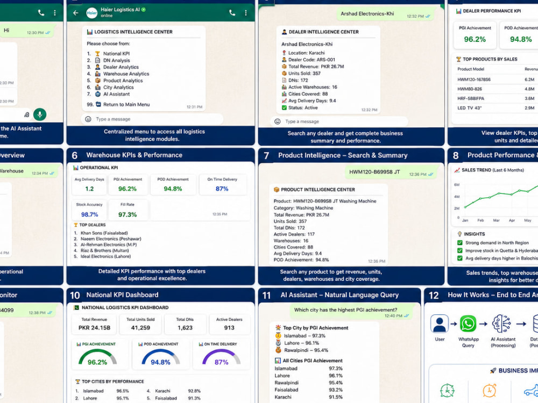Open Haier avatar in chat header

[x=91, y=13]
